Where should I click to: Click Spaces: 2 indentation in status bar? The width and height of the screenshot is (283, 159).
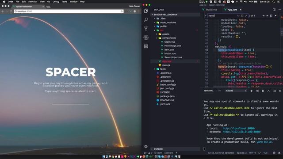(x=241, y=153)
